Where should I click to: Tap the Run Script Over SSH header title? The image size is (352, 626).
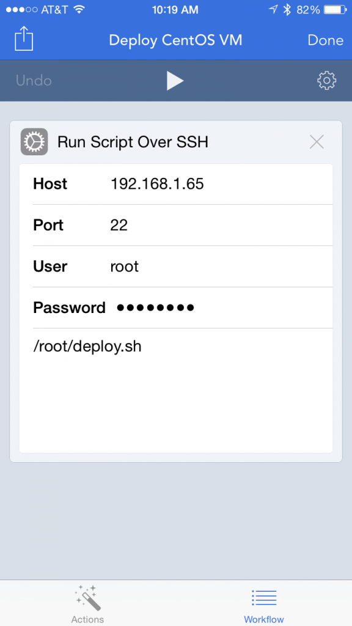pyautogui.click(x=133, y=142)
